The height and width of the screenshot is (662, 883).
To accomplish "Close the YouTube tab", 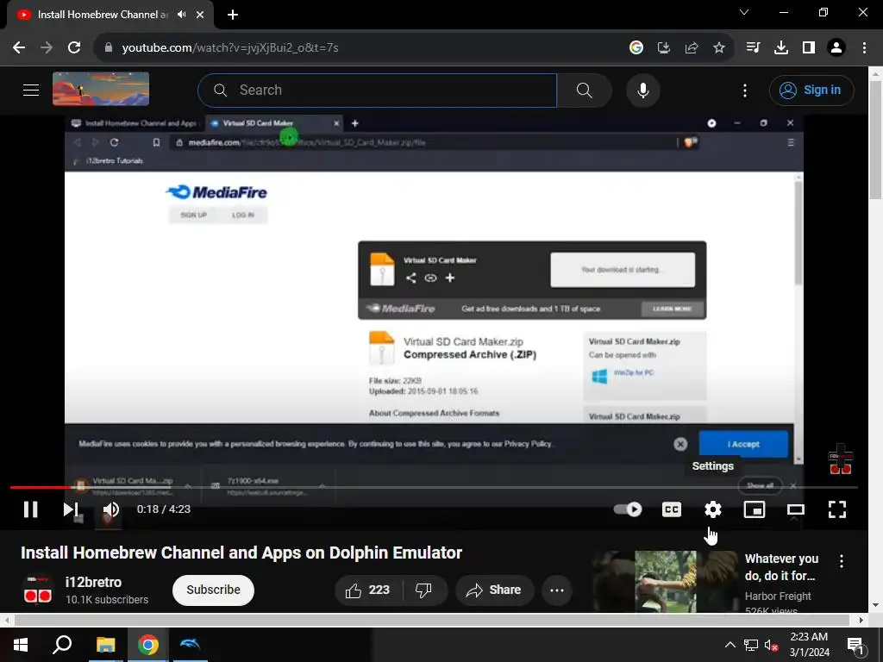I will 200,15.
